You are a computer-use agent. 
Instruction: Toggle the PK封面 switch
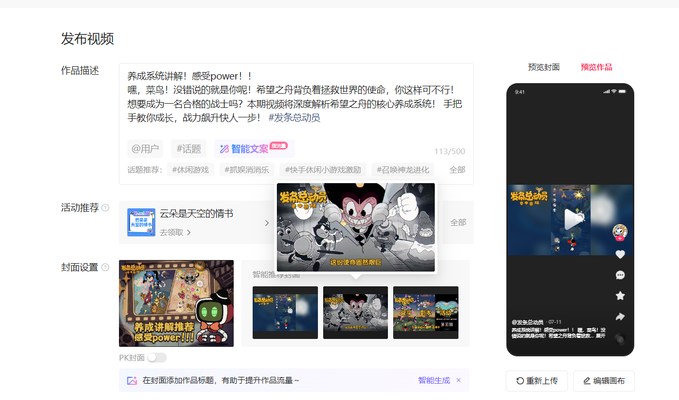(157, 358)
